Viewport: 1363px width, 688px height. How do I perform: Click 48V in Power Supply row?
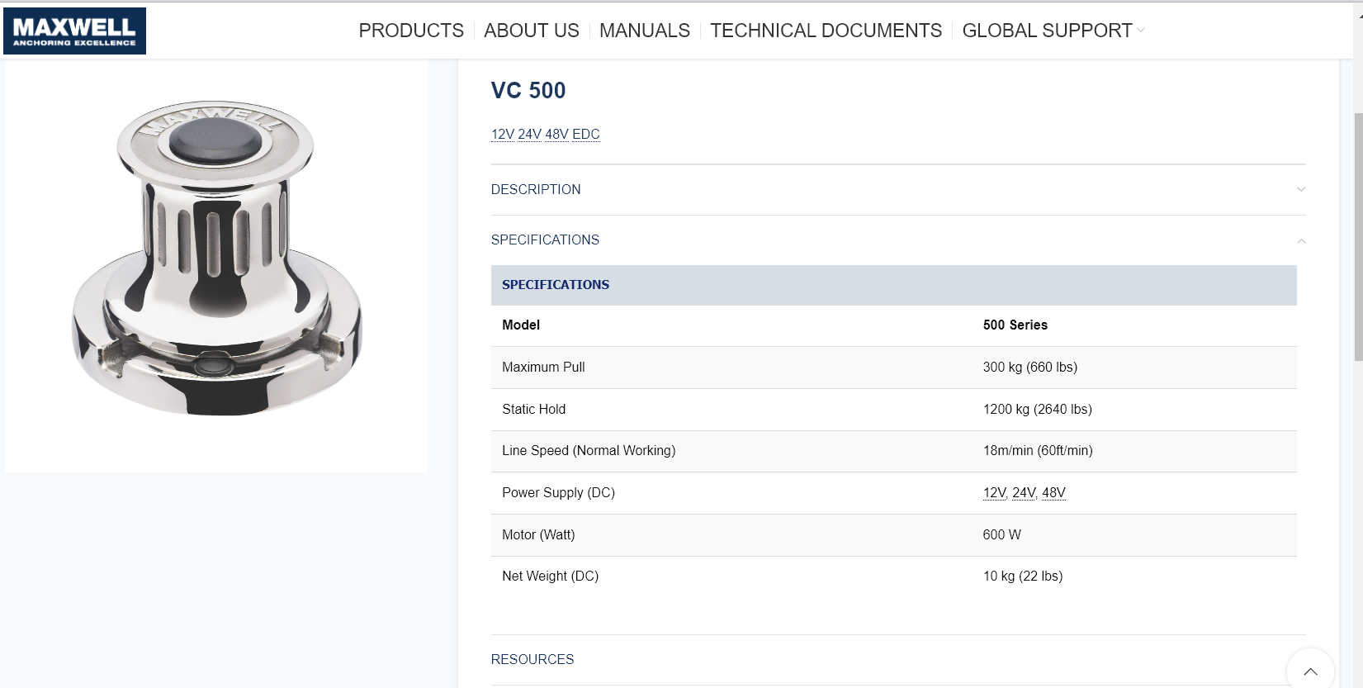[x=1053, y=493]
